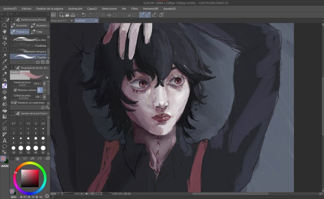Switch to the SUZUYA canvas tab
The height and width of the screenshot is (199, 324).
point(86,20)
